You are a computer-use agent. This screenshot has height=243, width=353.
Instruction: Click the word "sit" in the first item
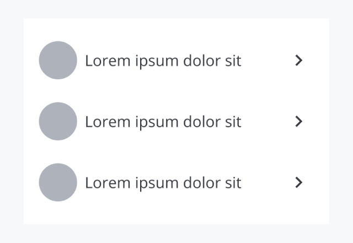[233, 61]
